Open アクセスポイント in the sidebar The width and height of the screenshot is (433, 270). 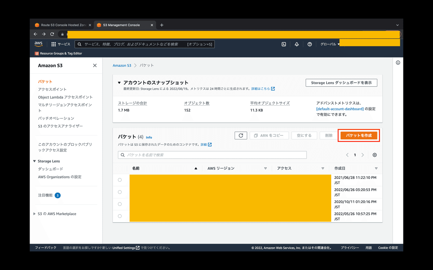(52, 89)
